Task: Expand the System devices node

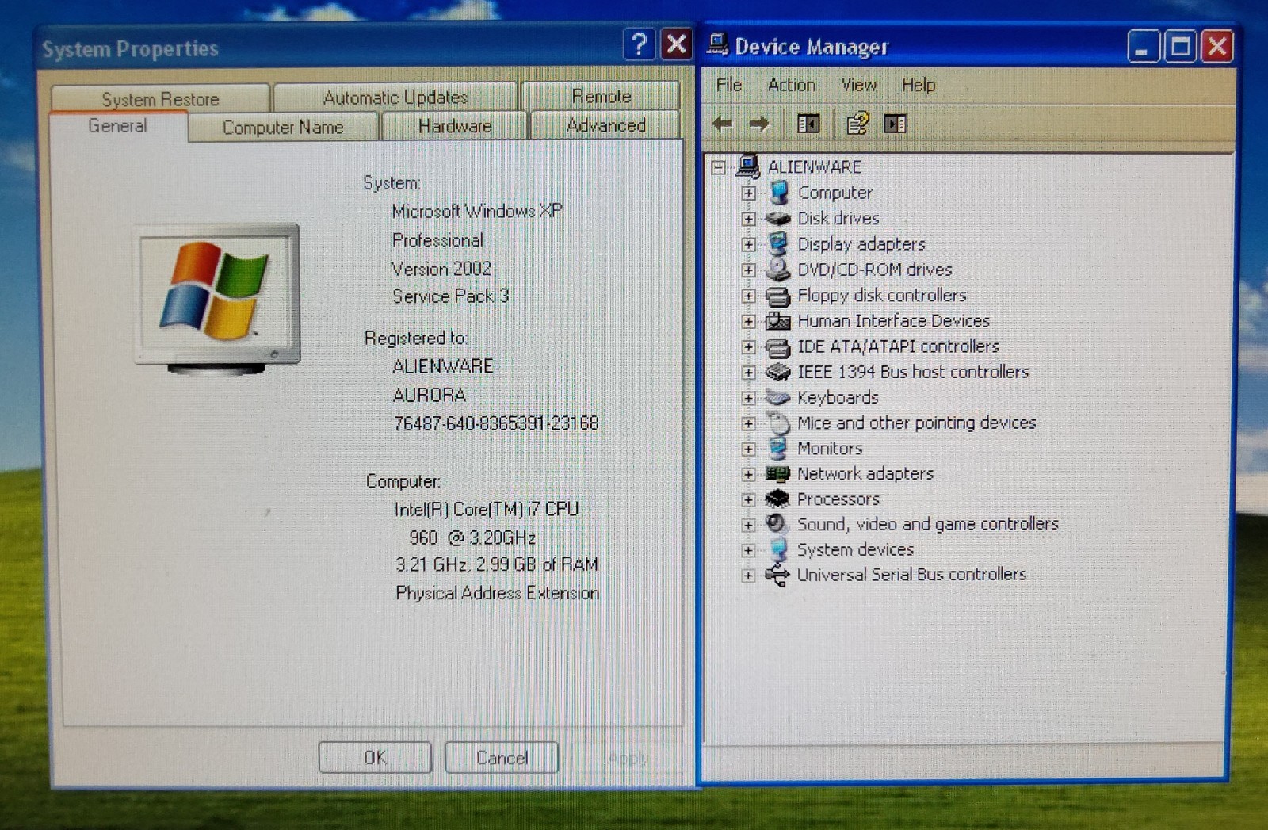Action: pyautogui.click(x=748, y=550)
